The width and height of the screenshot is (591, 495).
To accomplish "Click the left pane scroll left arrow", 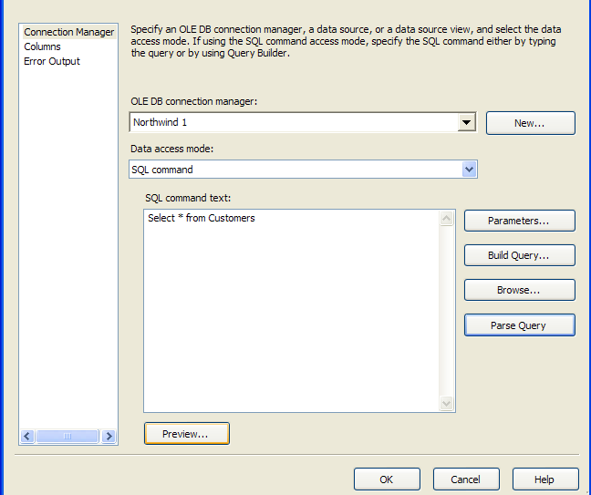I will point(27,437).
